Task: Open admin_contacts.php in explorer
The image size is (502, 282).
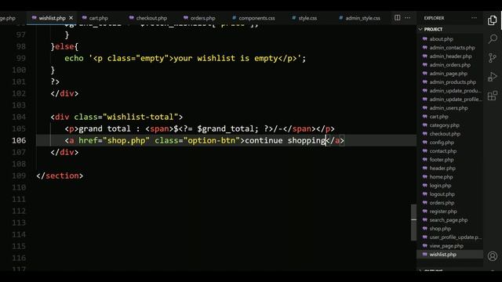Action: click(452, 48)
